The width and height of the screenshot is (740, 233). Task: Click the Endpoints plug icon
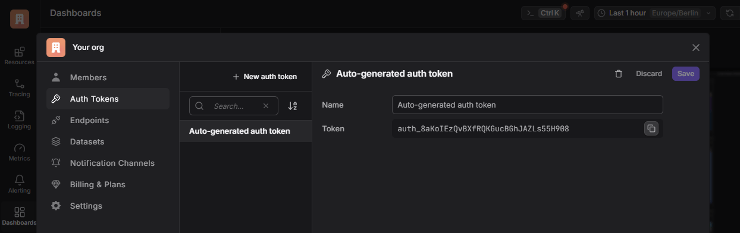(x=56, y=120)
